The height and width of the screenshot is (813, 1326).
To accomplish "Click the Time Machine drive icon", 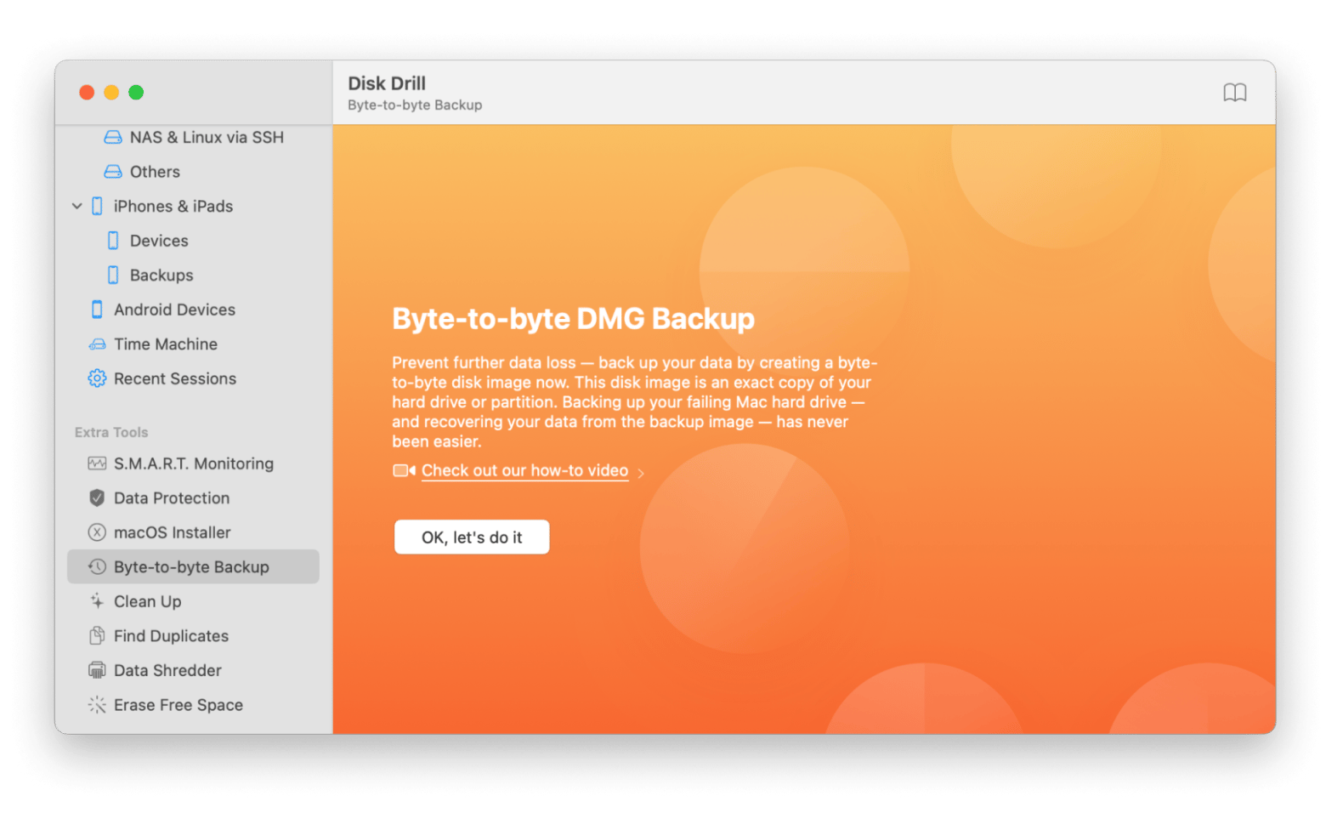I will (x=97, y=344).
